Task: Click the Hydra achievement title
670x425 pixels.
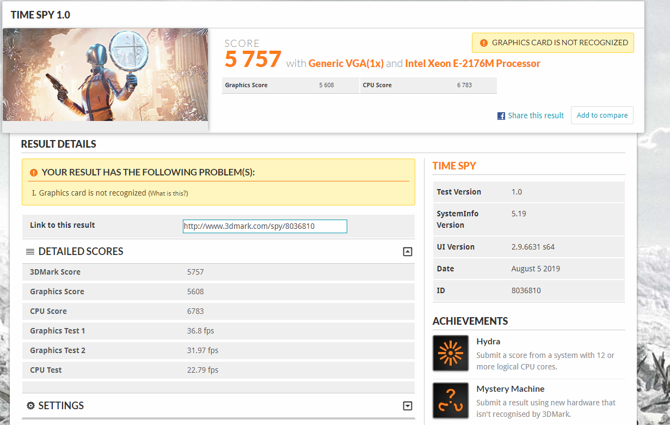Action: [488, 342]
